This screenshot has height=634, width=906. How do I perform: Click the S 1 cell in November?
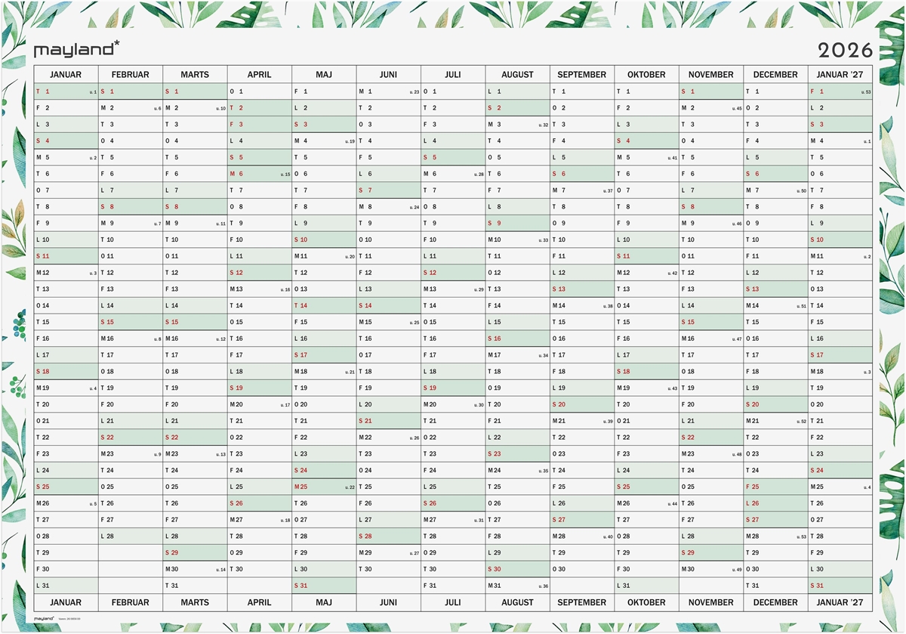point(711,91)
